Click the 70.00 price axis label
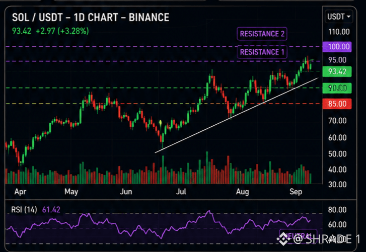This screenshot has height=252, width=366. tap(337, 121)
